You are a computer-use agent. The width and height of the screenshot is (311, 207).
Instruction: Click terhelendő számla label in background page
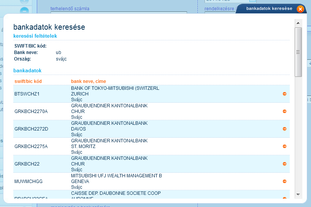coord(70,8)
